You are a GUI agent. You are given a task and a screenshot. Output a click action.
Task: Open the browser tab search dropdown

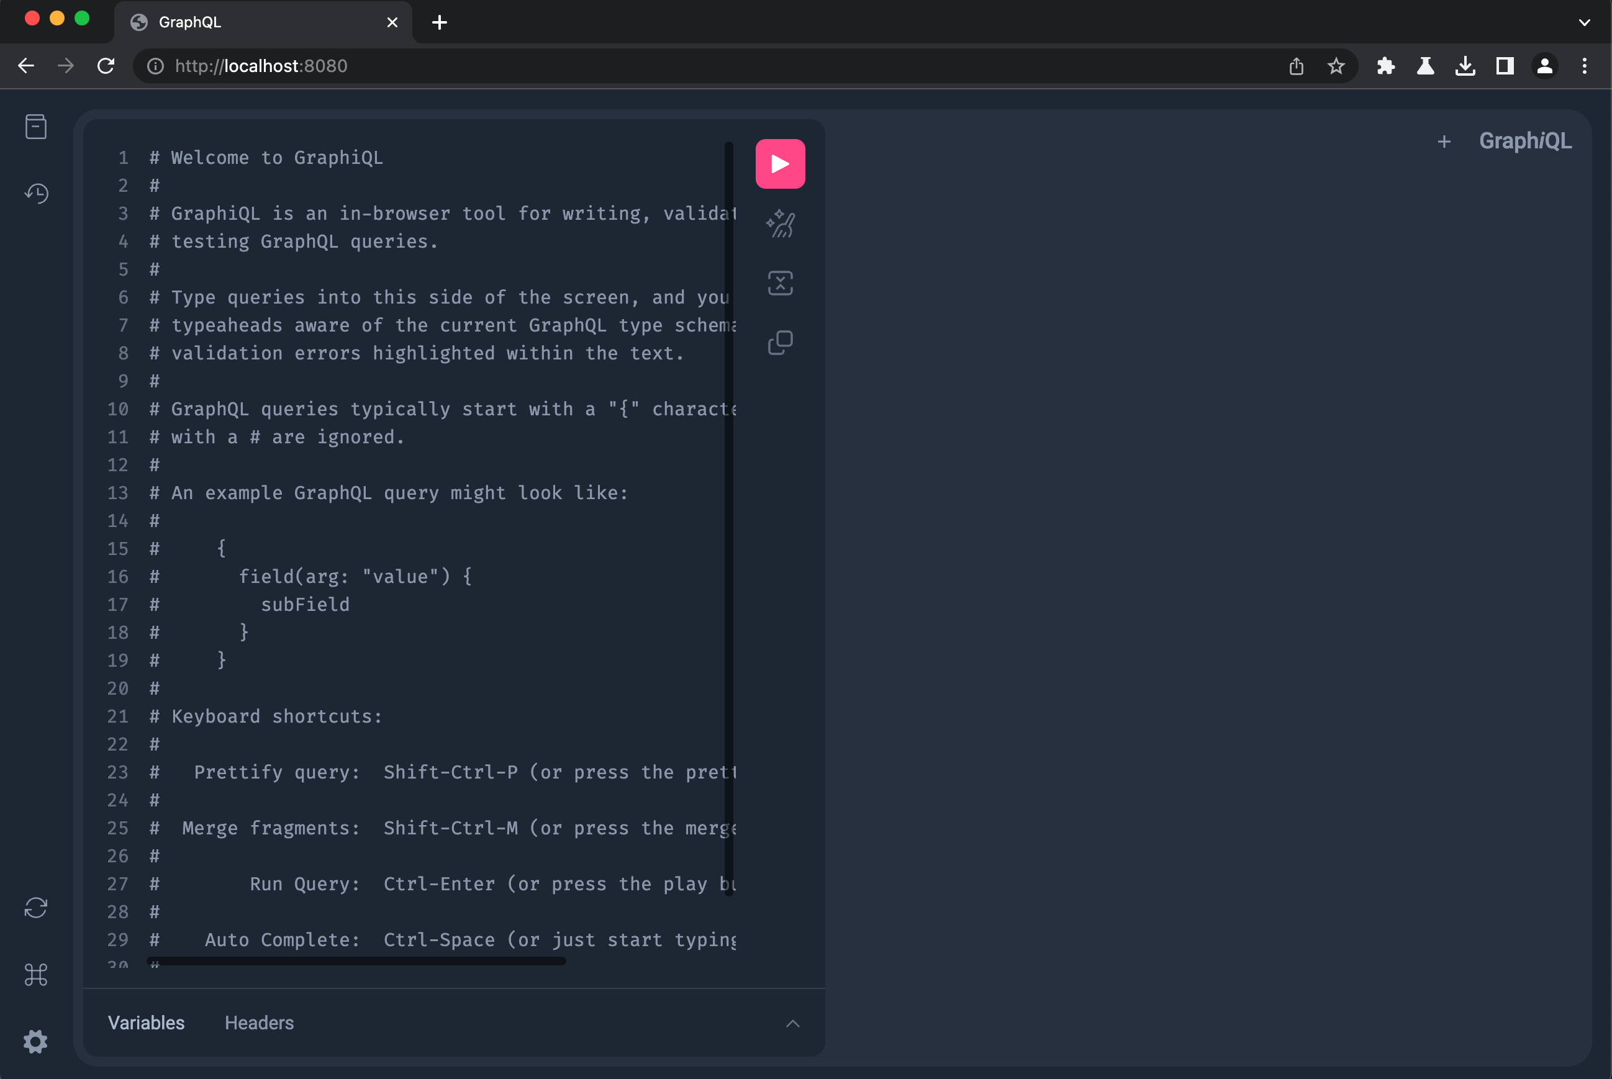[x=1585, y=22]
